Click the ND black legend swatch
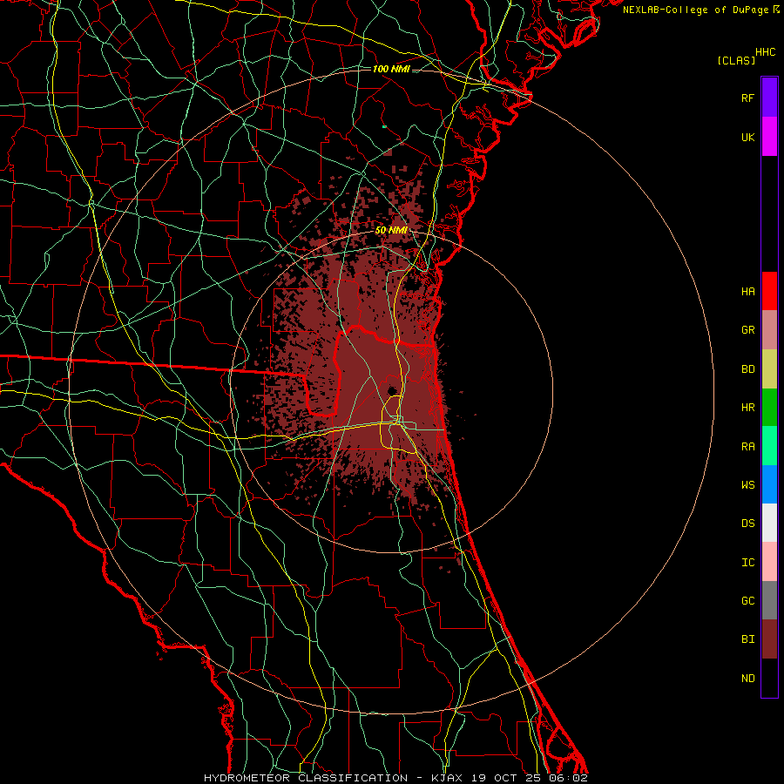The width and height of the screenshot is (784, 784). 769,678
